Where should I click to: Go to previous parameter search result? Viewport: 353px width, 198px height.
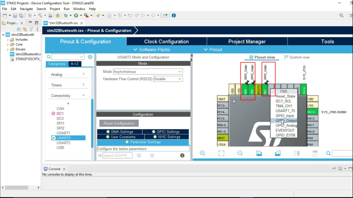[139, 155]
